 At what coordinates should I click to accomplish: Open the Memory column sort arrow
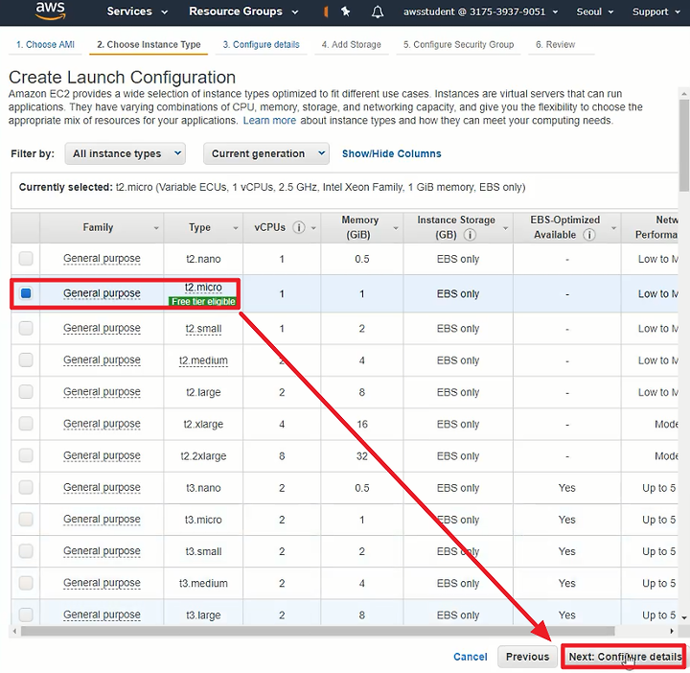396,228
